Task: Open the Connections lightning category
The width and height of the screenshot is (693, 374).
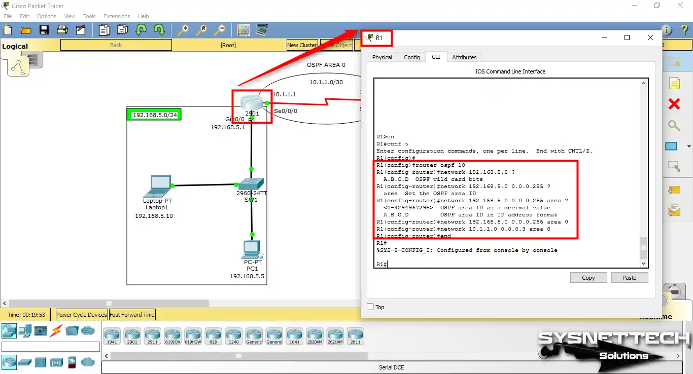Action: [56, 331]
